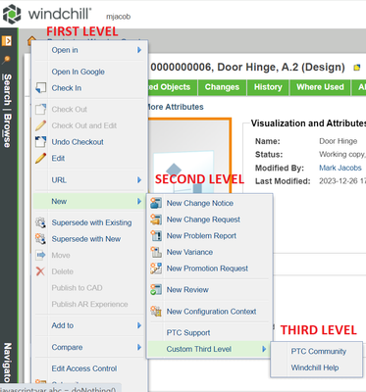
Task: Click the Supersede with Existing icon
Action: point(40,222)
